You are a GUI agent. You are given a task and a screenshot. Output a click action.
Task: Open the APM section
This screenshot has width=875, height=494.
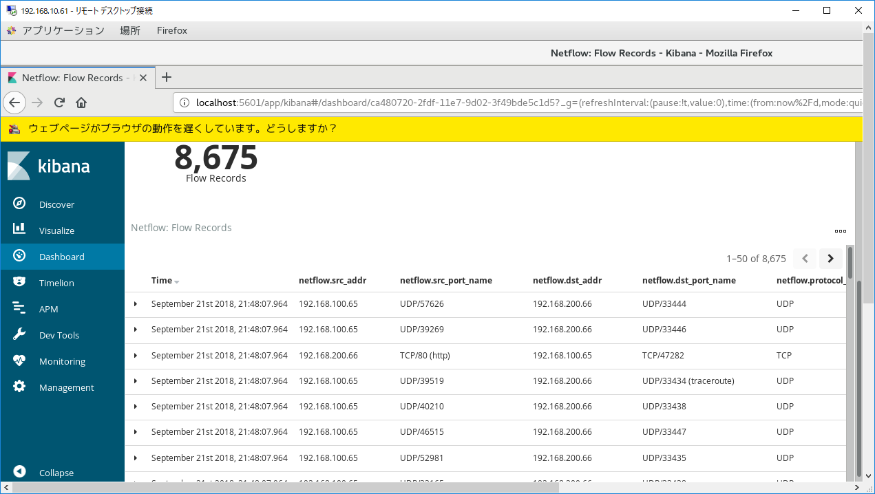(x=48, y=308)
